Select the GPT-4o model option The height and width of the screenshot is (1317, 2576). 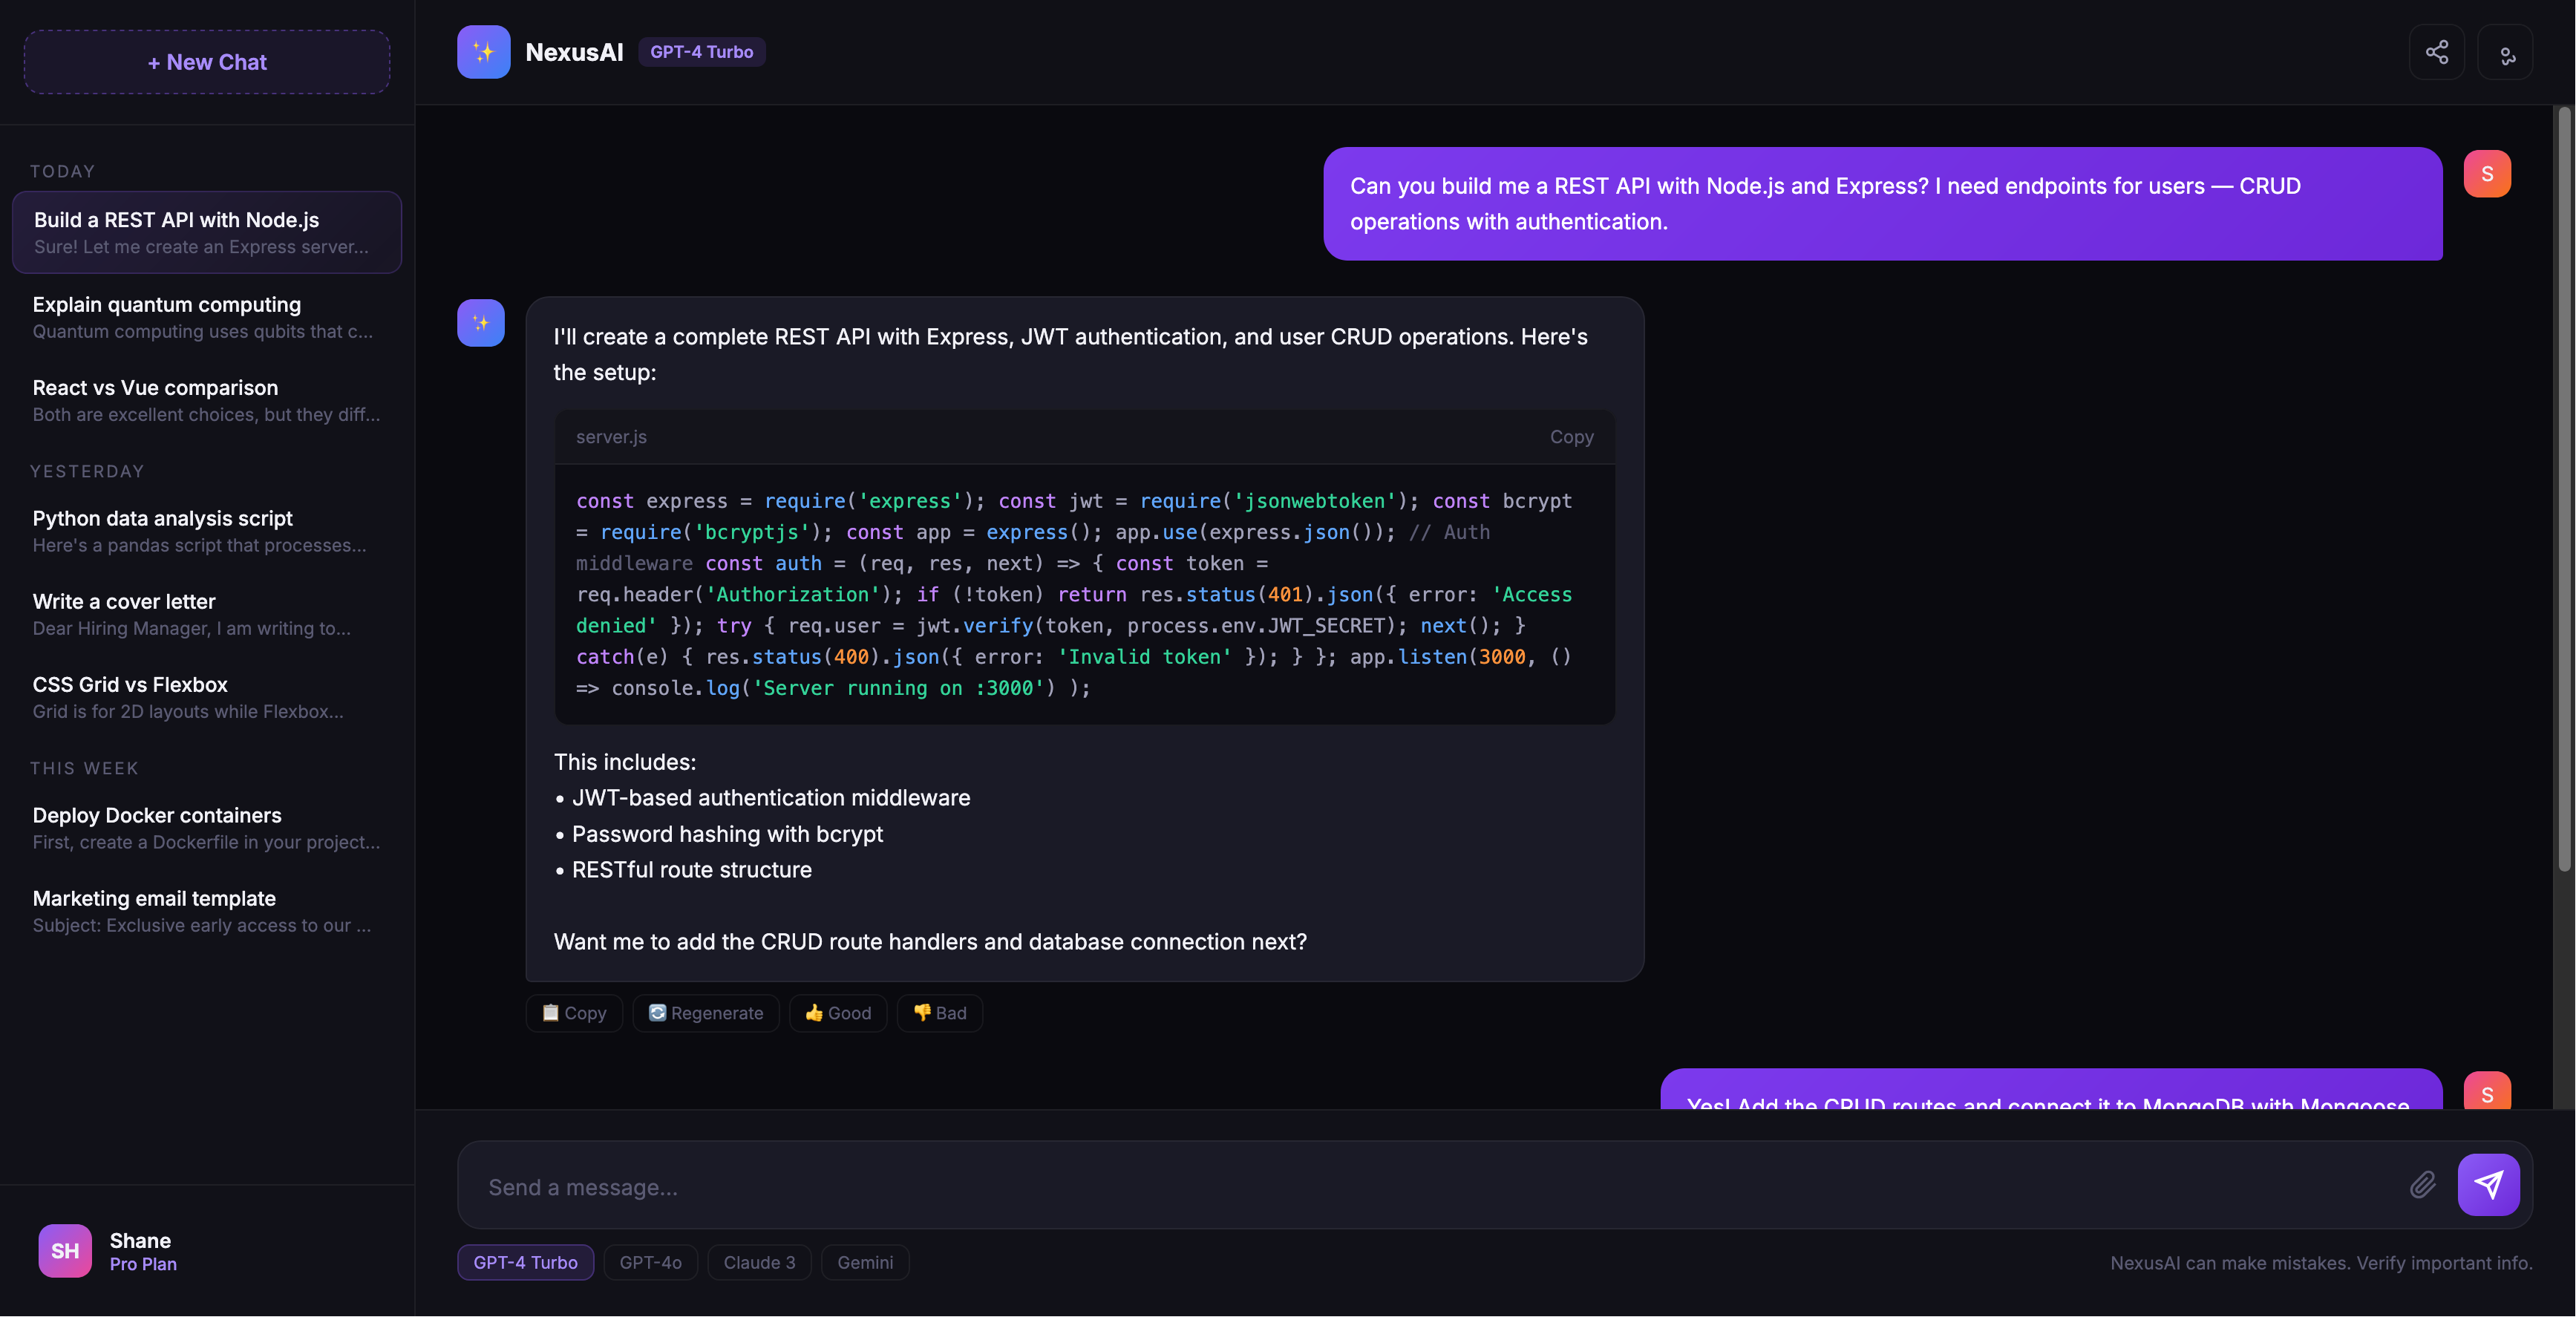click(x=650, y=1262)
